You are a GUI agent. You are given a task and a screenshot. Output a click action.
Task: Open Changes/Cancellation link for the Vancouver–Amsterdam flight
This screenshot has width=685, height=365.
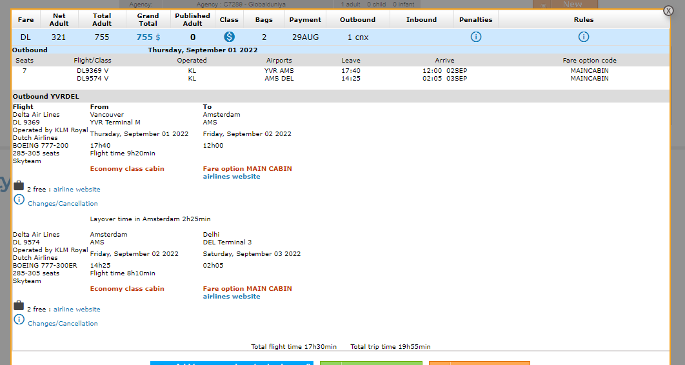63,204
